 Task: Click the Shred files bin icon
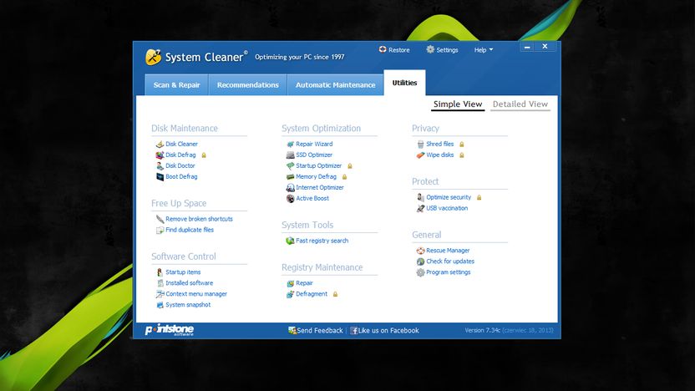point(421,144)
